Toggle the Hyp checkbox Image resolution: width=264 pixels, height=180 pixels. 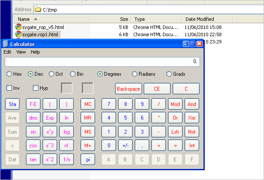point(36,88)
